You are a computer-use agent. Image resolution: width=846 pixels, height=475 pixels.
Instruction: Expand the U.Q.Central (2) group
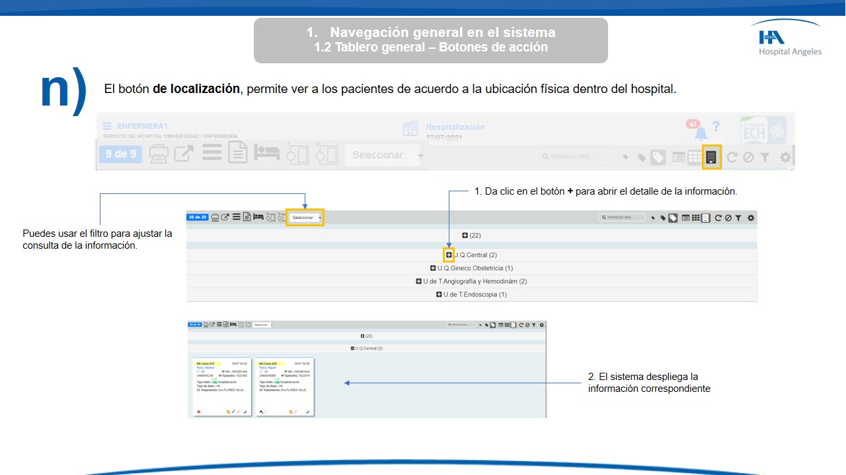coord(449,255)
